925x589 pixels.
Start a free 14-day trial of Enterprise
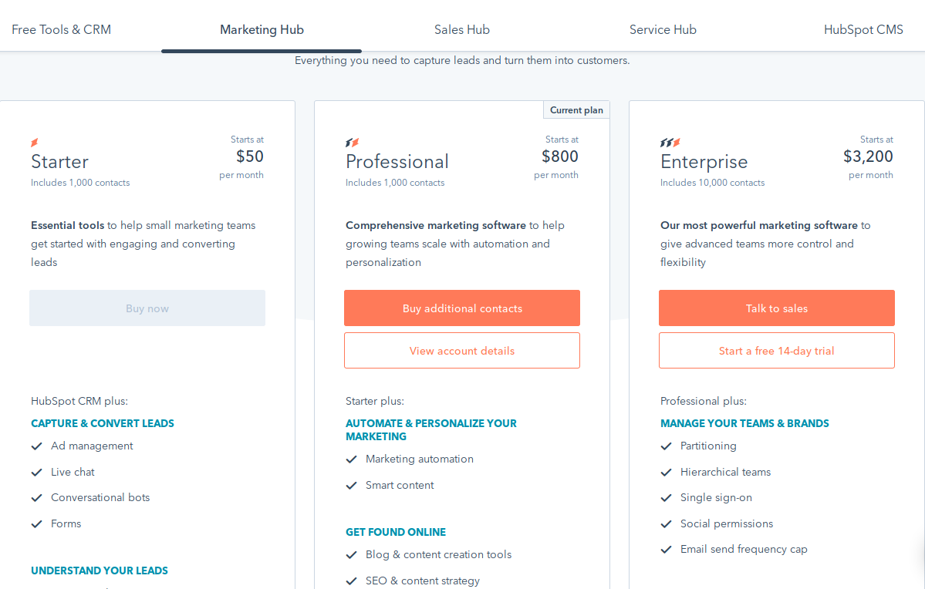[x=777, y=351]
